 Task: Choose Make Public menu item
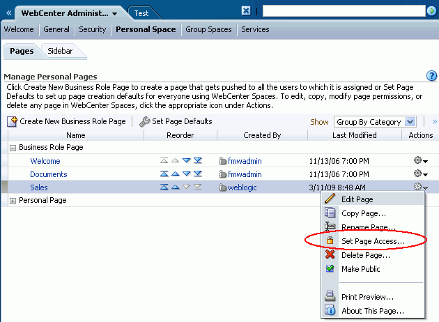373,269
